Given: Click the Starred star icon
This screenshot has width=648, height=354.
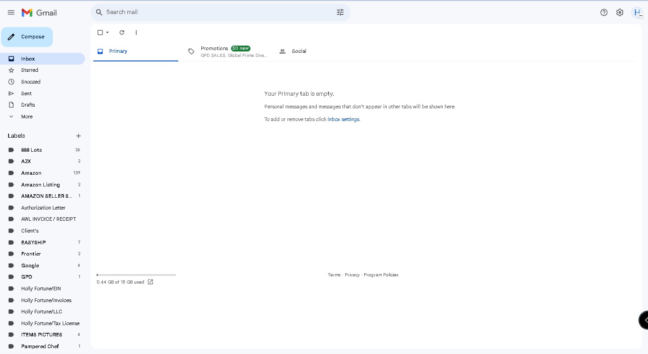Looking at the screenshot, I should (x=11, y=70).
